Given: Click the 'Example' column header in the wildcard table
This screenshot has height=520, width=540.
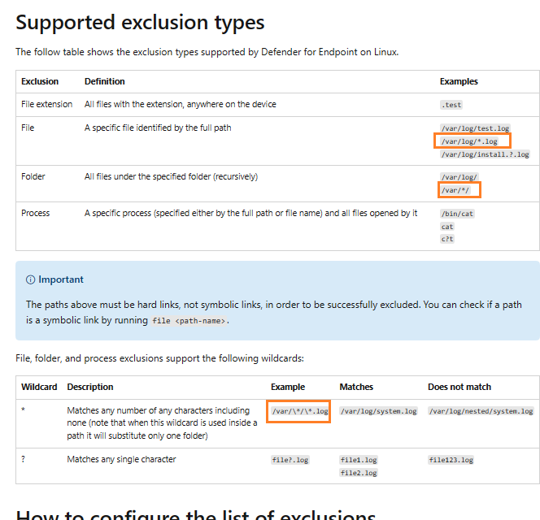Looking at the screenshot, I should tap(288, 388).
